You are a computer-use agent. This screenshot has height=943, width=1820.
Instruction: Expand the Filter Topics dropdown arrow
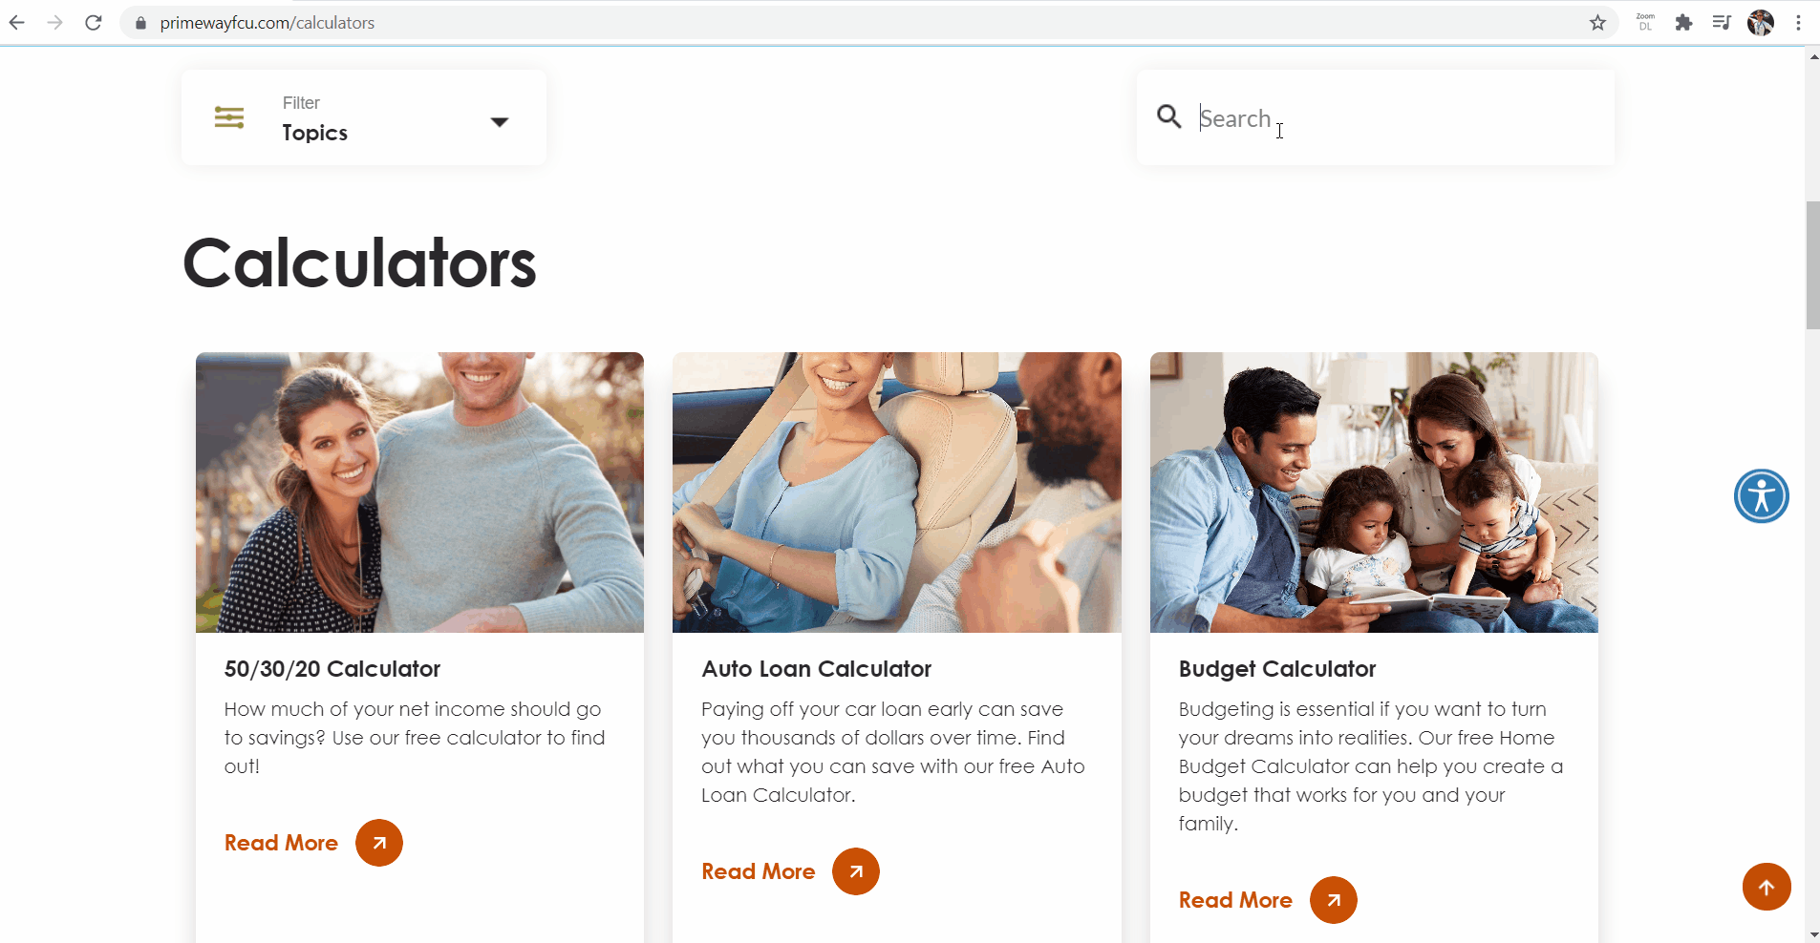[x=499, y=121]
